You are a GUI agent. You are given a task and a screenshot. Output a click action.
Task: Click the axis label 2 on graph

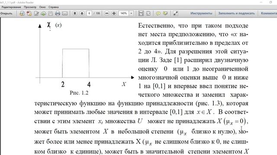63,84
